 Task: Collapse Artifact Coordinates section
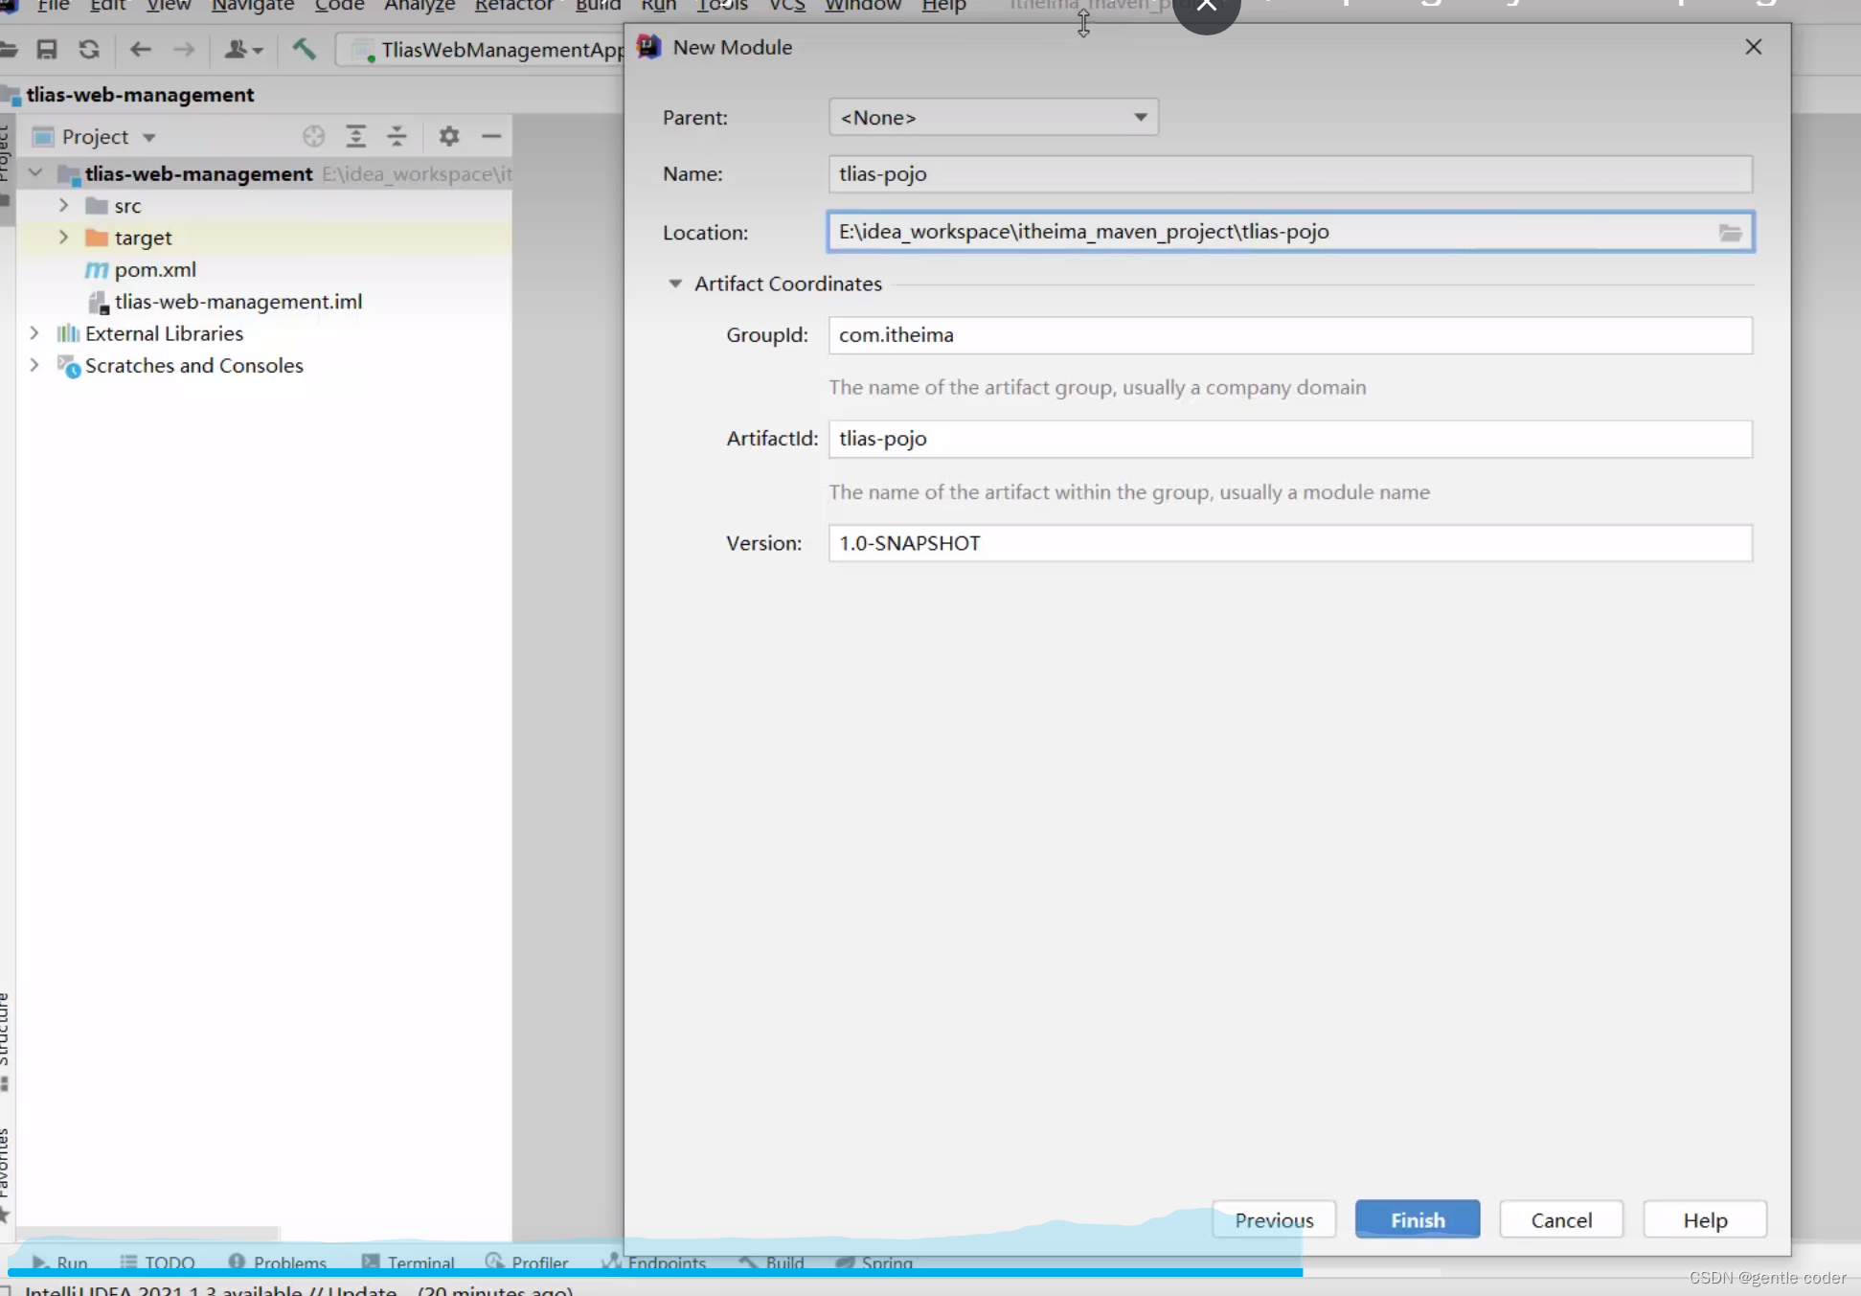point(675,284)
